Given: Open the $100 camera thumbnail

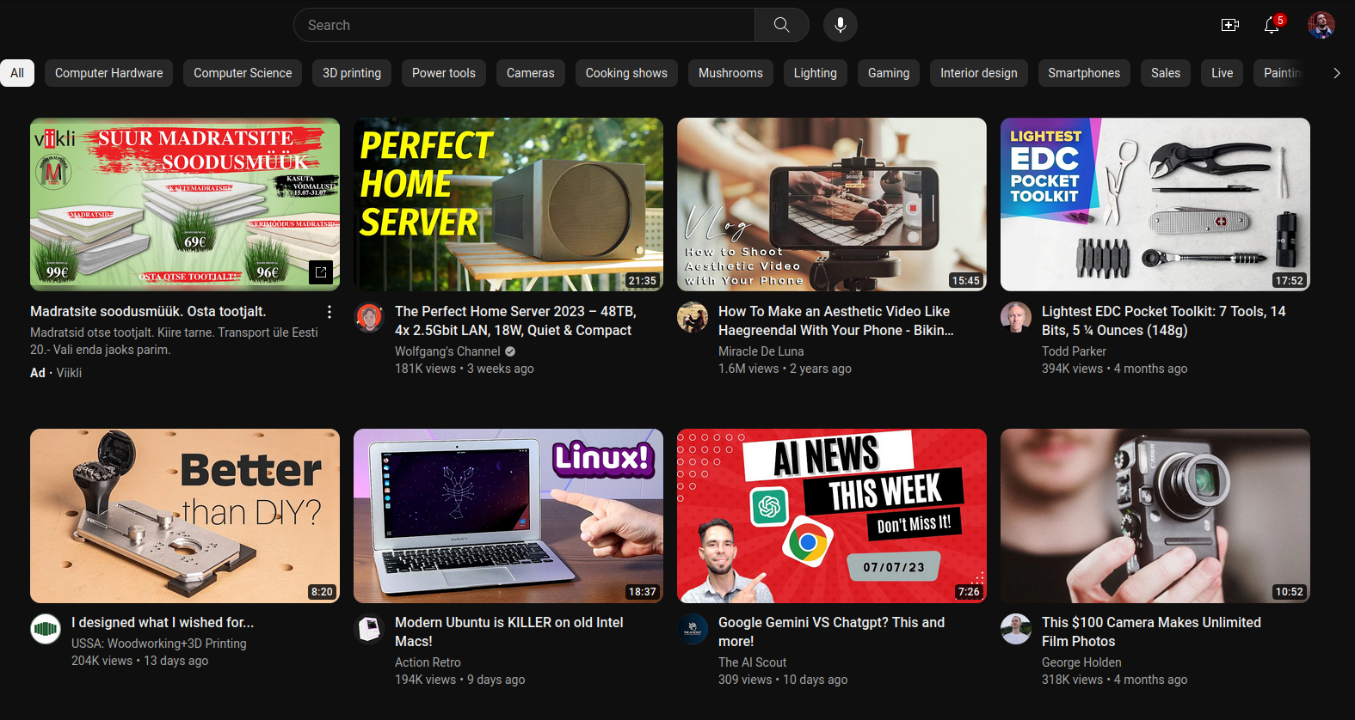Looking at the screenshot, I should (1155, 516).
